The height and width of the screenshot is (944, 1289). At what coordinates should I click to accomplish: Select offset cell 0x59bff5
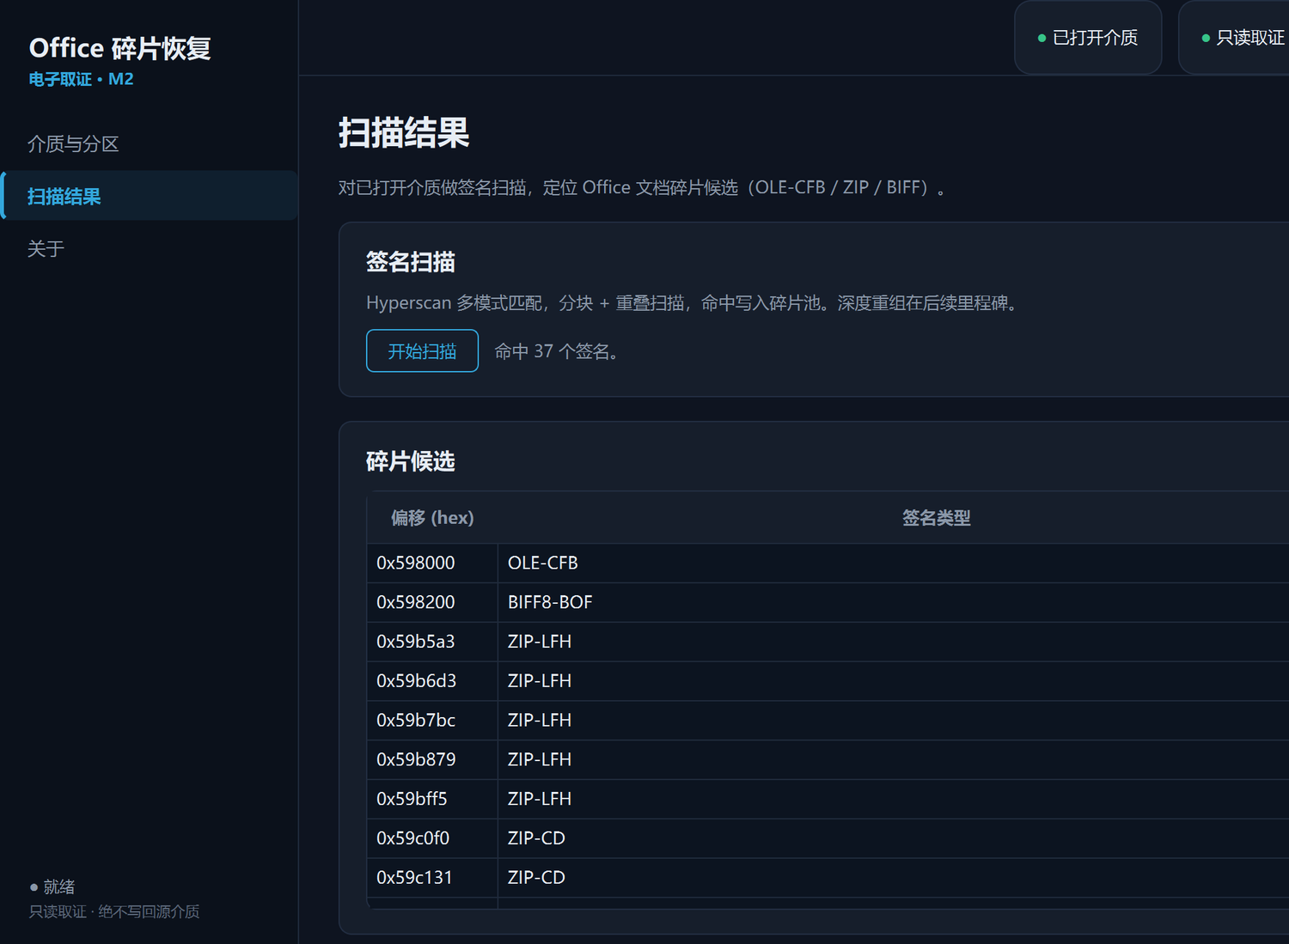(x=432, y=799)
